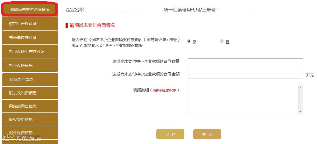Viewport: 317px width, 144px height.
Task: Open 对外投资信息 sidebar item
Action: tap(29, 133)
